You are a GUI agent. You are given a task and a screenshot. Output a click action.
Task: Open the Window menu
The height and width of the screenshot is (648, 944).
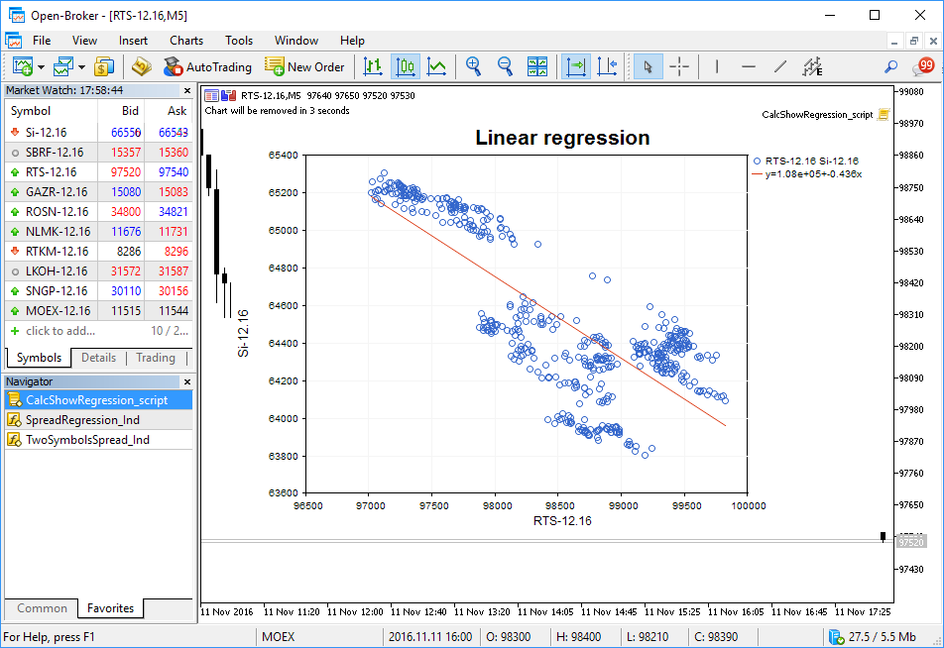[x=296, y=41]
